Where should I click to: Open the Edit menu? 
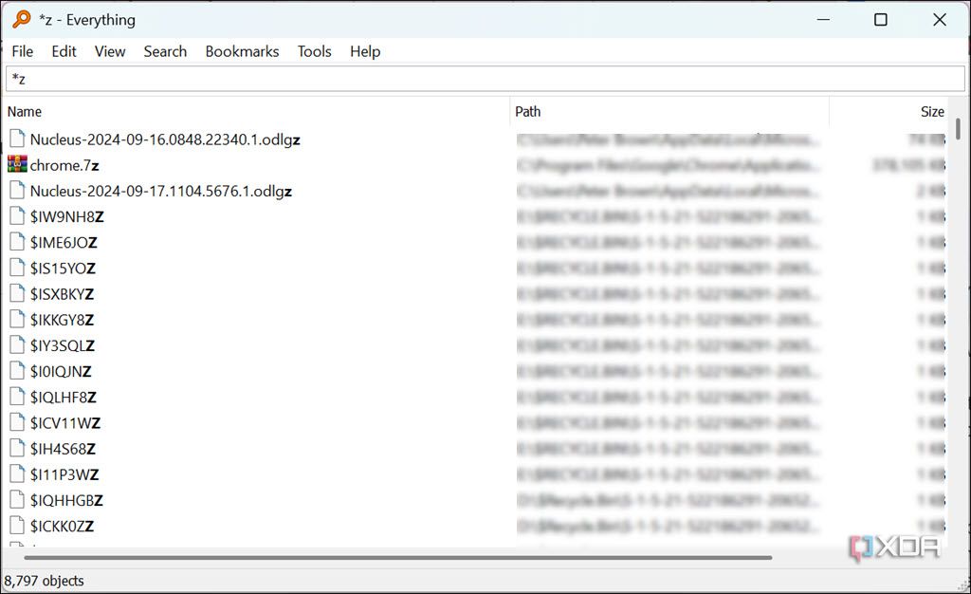coord(64,51)
